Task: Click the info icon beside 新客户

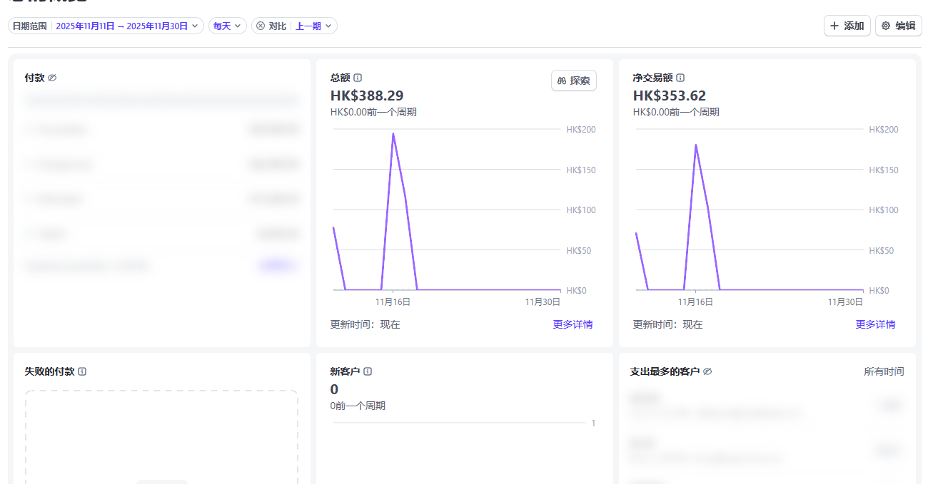Action: point(368,371)
